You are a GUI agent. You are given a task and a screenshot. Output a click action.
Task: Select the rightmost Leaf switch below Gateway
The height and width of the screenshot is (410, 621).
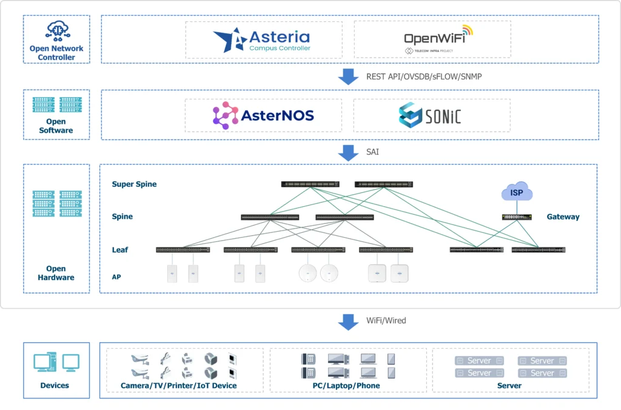539,250
